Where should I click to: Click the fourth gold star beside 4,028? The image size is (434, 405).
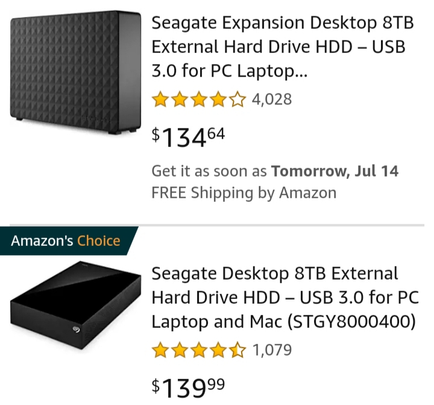(x=218, y=99)
